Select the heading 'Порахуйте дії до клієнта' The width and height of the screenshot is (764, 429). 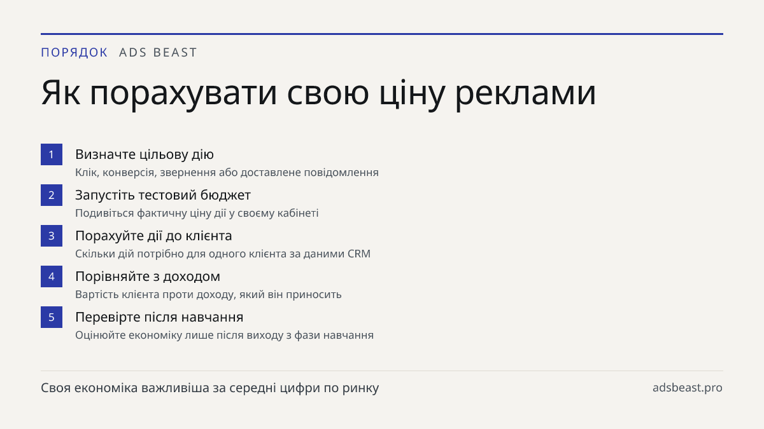click(x=153, y=236)
